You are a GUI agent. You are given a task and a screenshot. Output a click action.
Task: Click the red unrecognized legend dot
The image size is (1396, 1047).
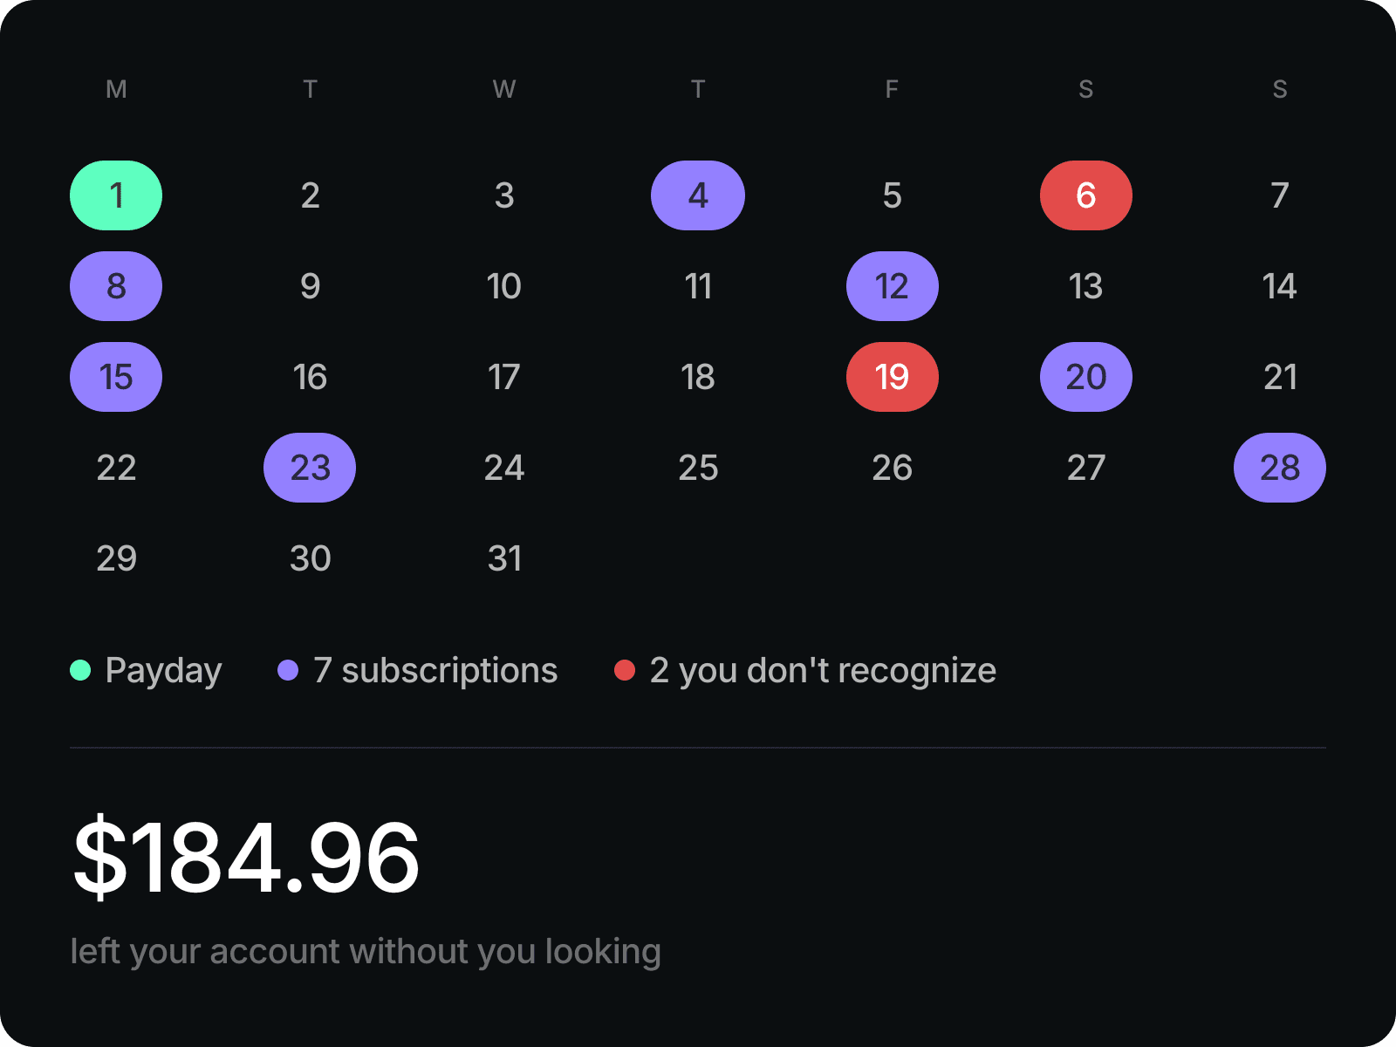(625, 670)
